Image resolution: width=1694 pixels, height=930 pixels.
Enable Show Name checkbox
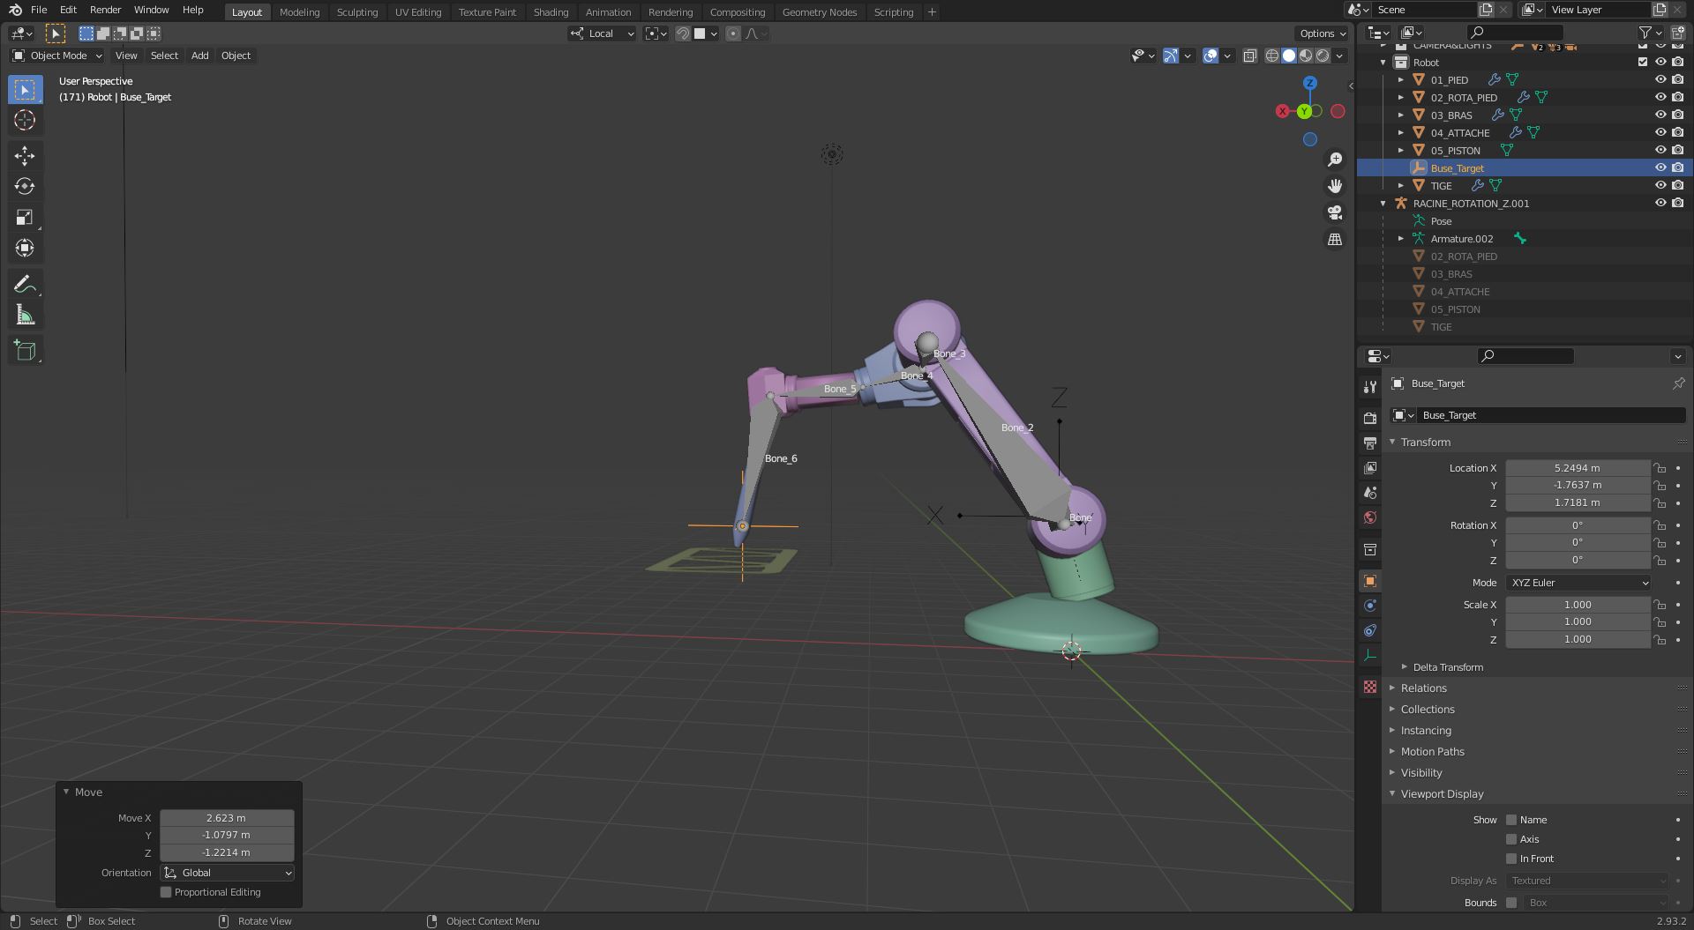[x=1511, y=820]
